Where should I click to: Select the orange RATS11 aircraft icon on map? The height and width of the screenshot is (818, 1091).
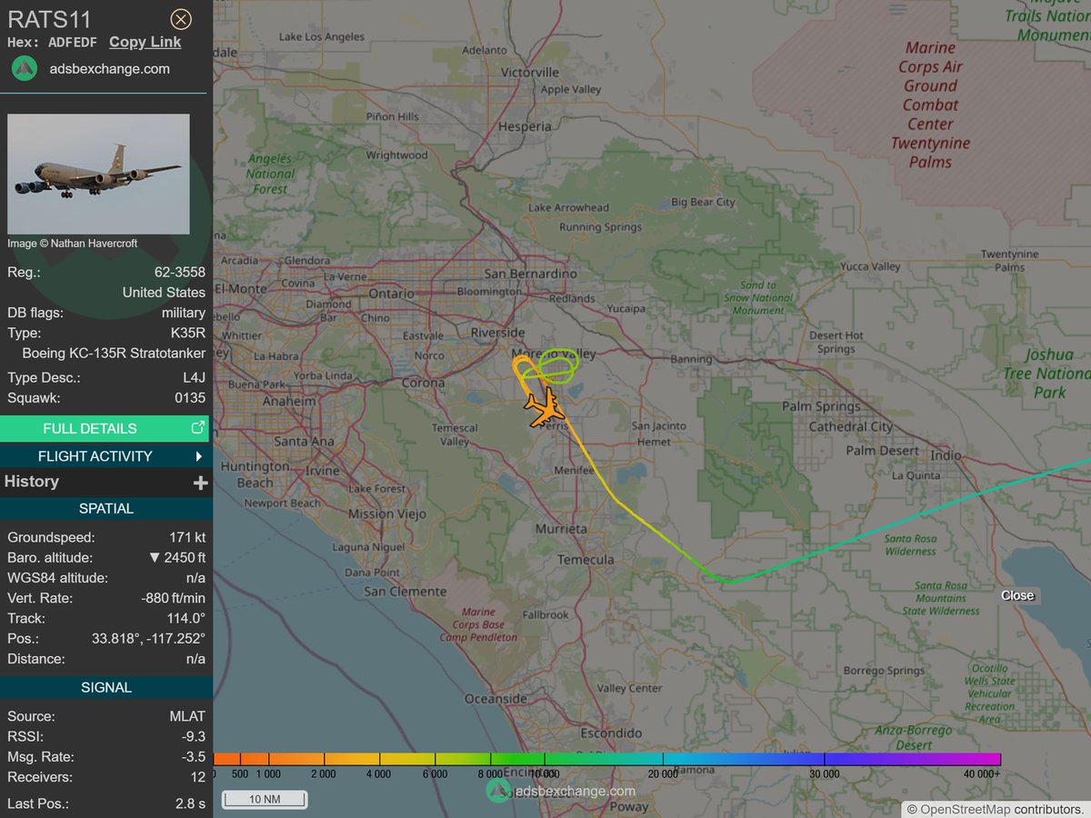tap(545, 408)
